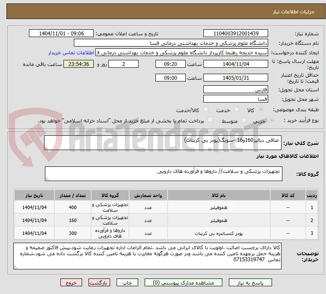
Task: Click the گروه کالا table column header
Action: point(110,195)
